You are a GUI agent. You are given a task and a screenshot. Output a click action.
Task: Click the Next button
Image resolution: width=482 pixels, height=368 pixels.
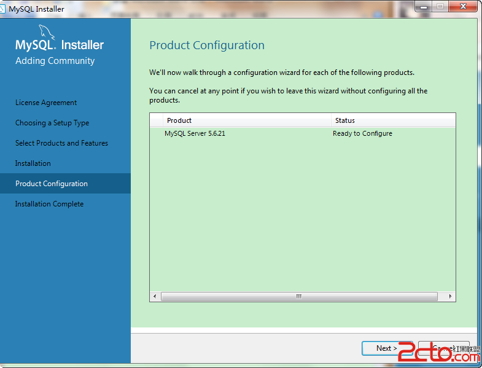pyautogui.click(x=387, y=348)
